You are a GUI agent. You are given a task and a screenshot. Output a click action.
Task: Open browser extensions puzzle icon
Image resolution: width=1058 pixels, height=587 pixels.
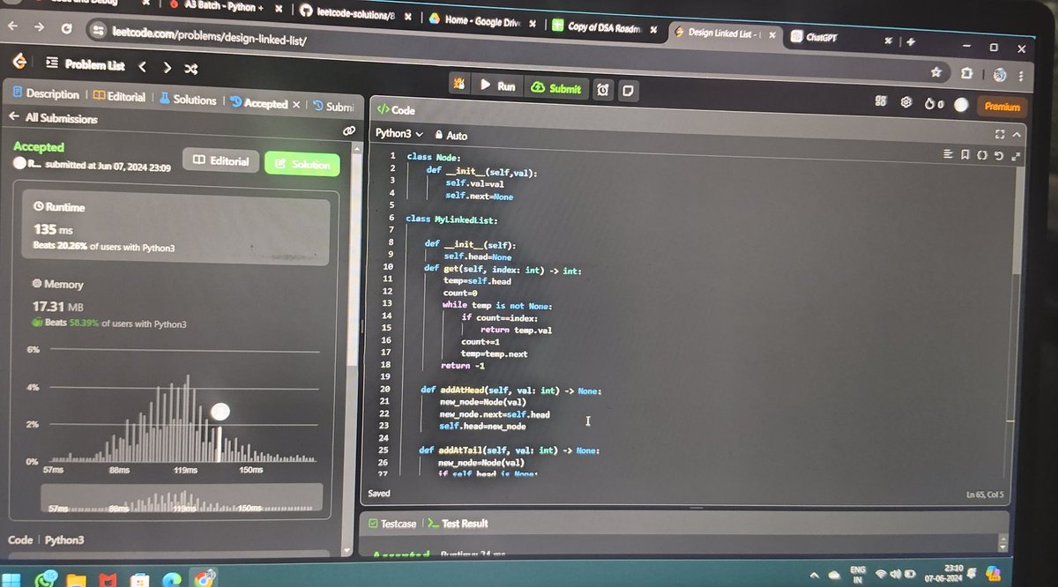(965, 74)
